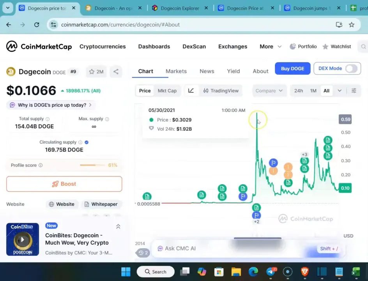This screenshot has width=368, height=281.
Task: Select the Markets tab
Action: pyautogui.click(x=176, y=71)
